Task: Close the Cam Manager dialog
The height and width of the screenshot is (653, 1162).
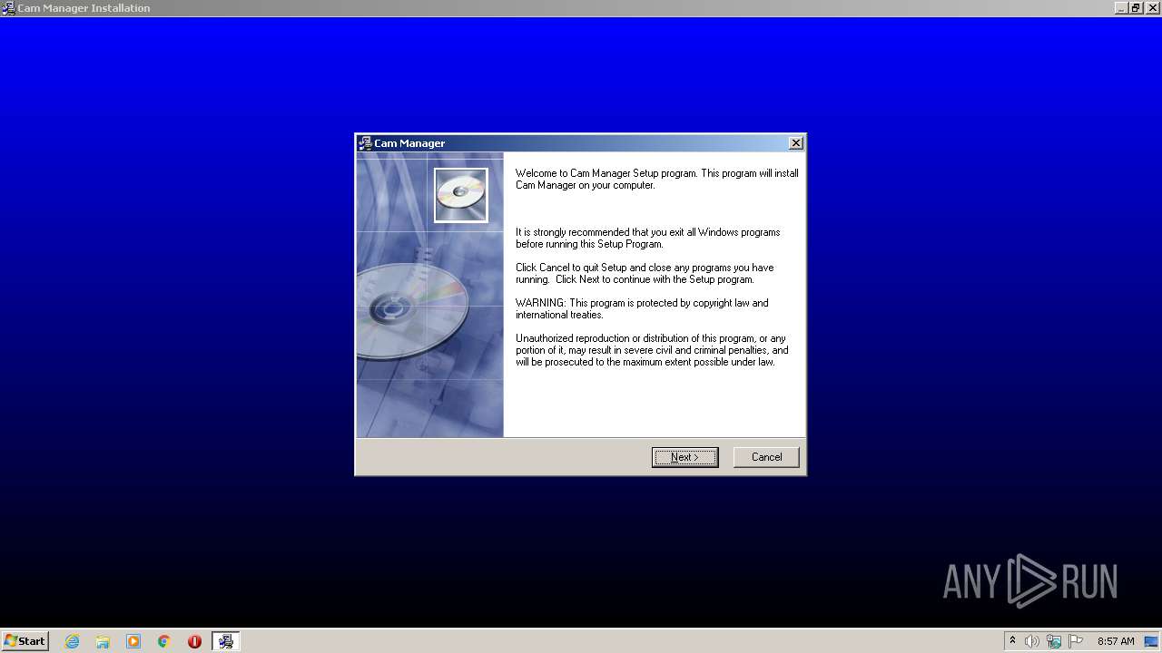Action: [795, 143]
